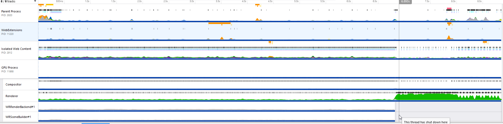The height and width of the screenshot is (124, 503).
Task: Click the "3.0s" ruler label
Action: tap(192, 2)
